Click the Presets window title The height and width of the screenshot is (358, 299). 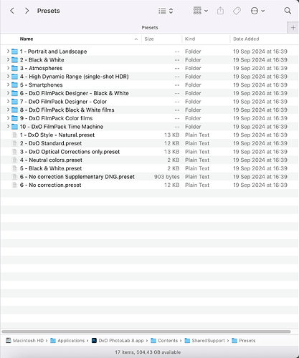pos(49,11)
